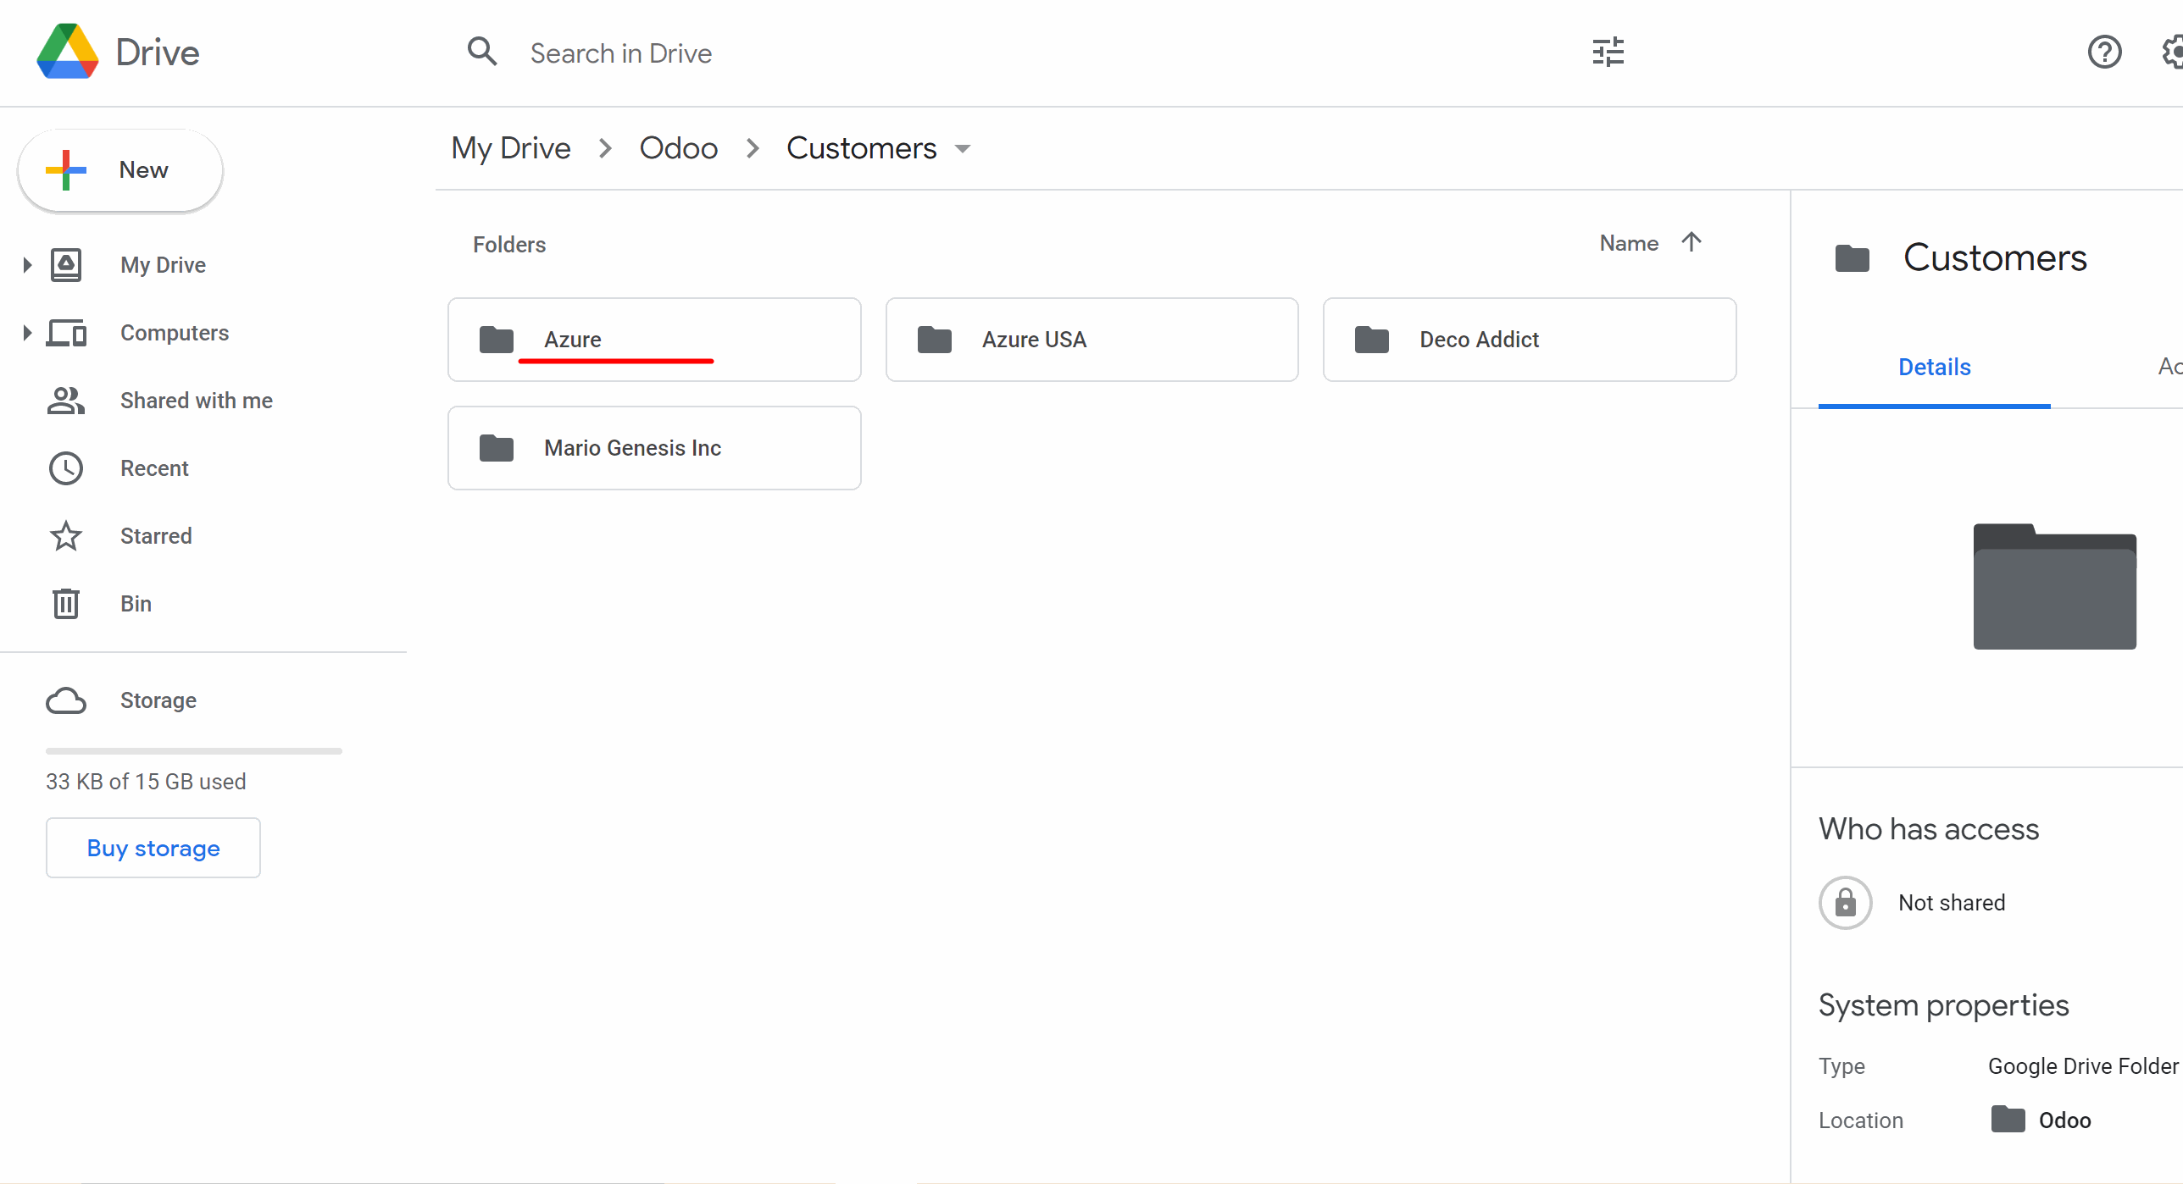Expand the Computers tree arrow
Image resolution: width=2183 pixels, height=1184 pixels.
click(x=27, y=333)
